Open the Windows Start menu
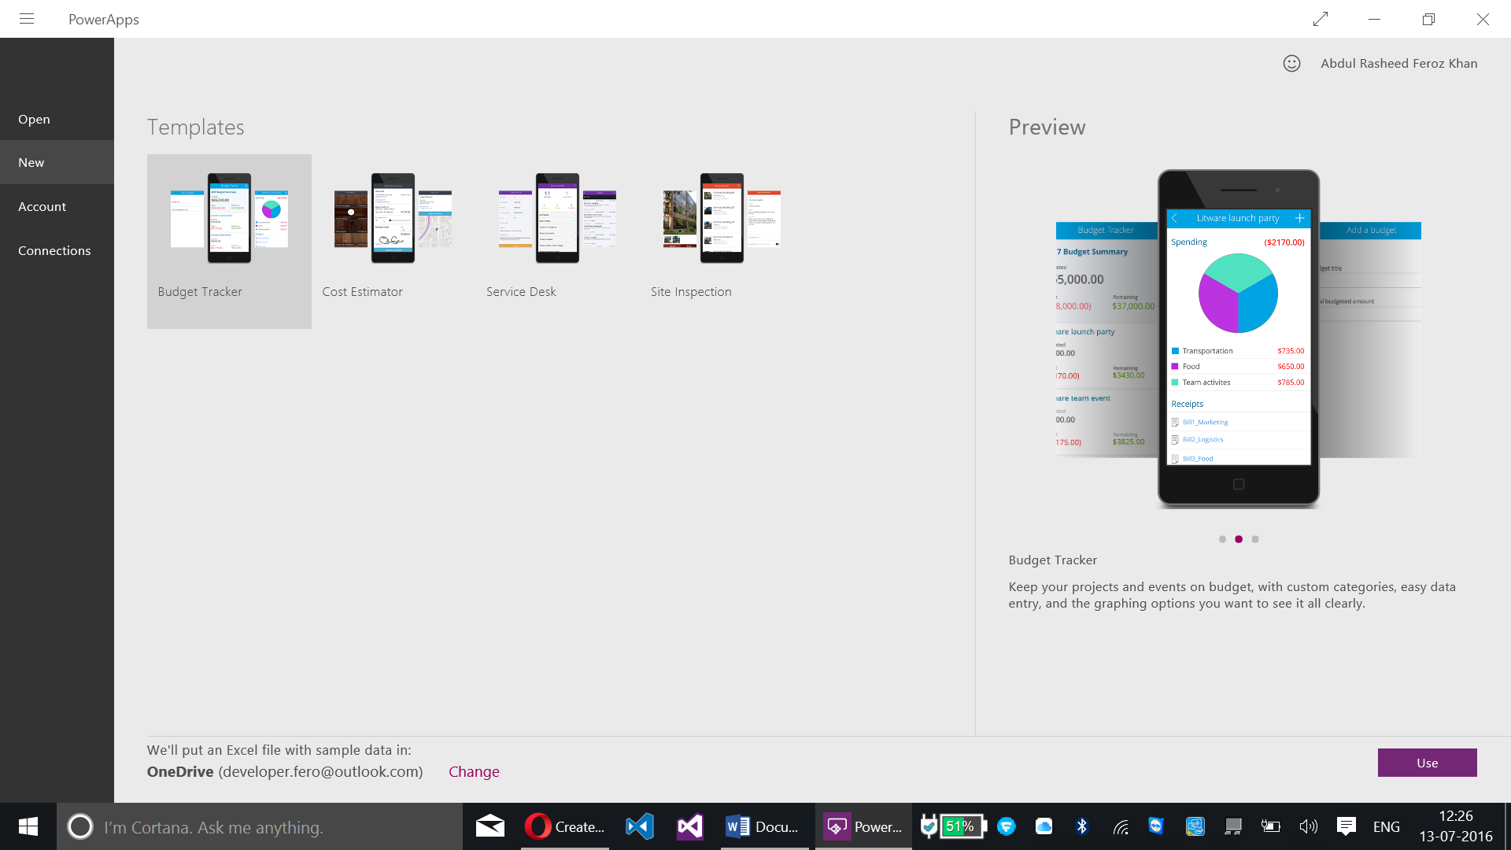The height and width of the screenshot is (850, 1511). (x=28, y=826)
